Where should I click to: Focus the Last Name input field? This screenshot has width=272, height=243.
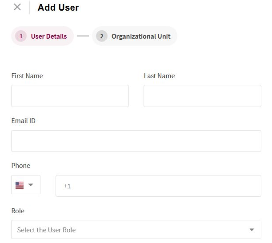(202, 96)
